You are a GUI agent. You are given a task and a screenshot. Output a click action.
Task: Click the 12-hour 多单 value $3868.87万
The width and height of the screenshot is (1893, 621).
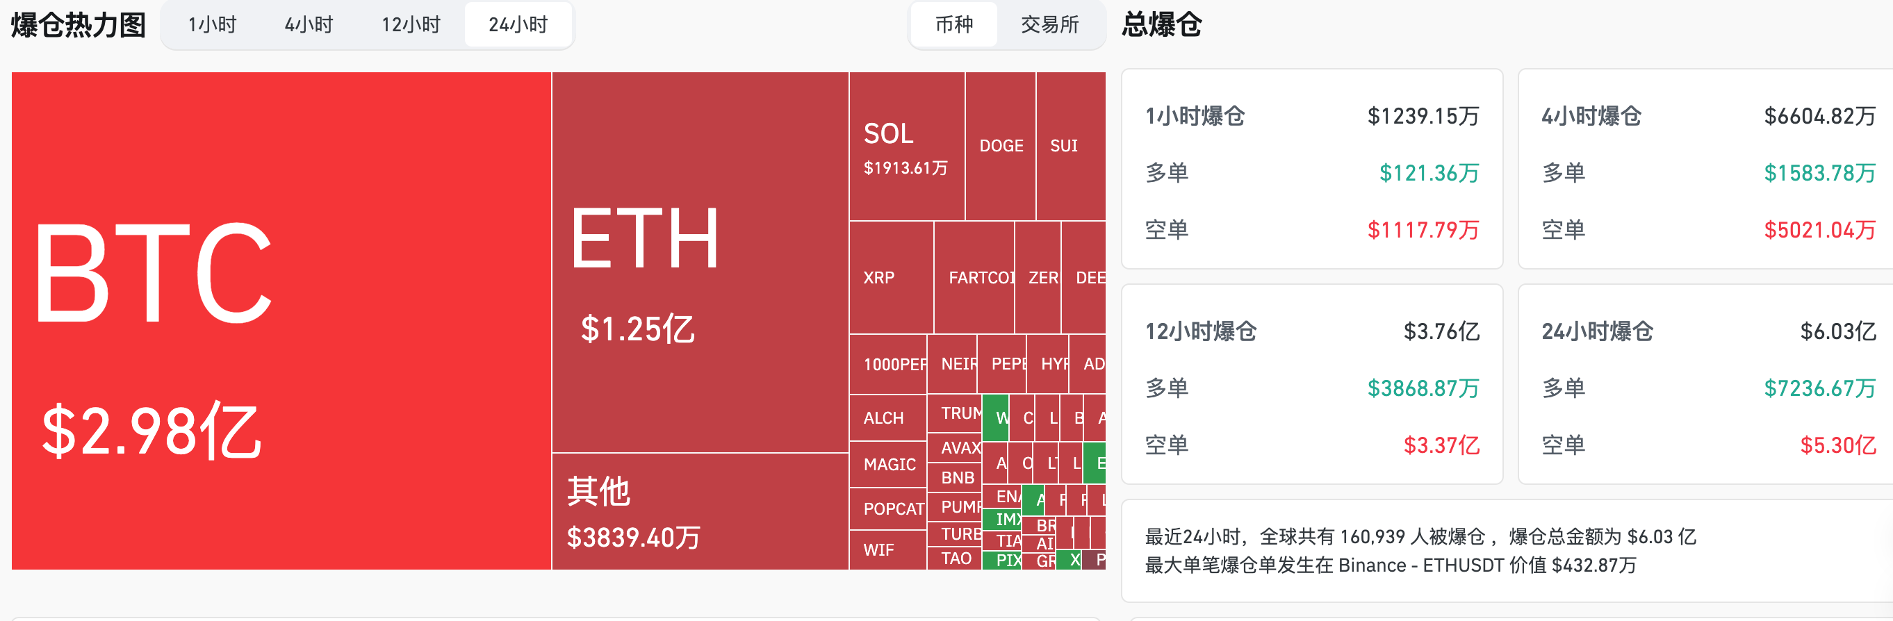tap(1423, 388)
